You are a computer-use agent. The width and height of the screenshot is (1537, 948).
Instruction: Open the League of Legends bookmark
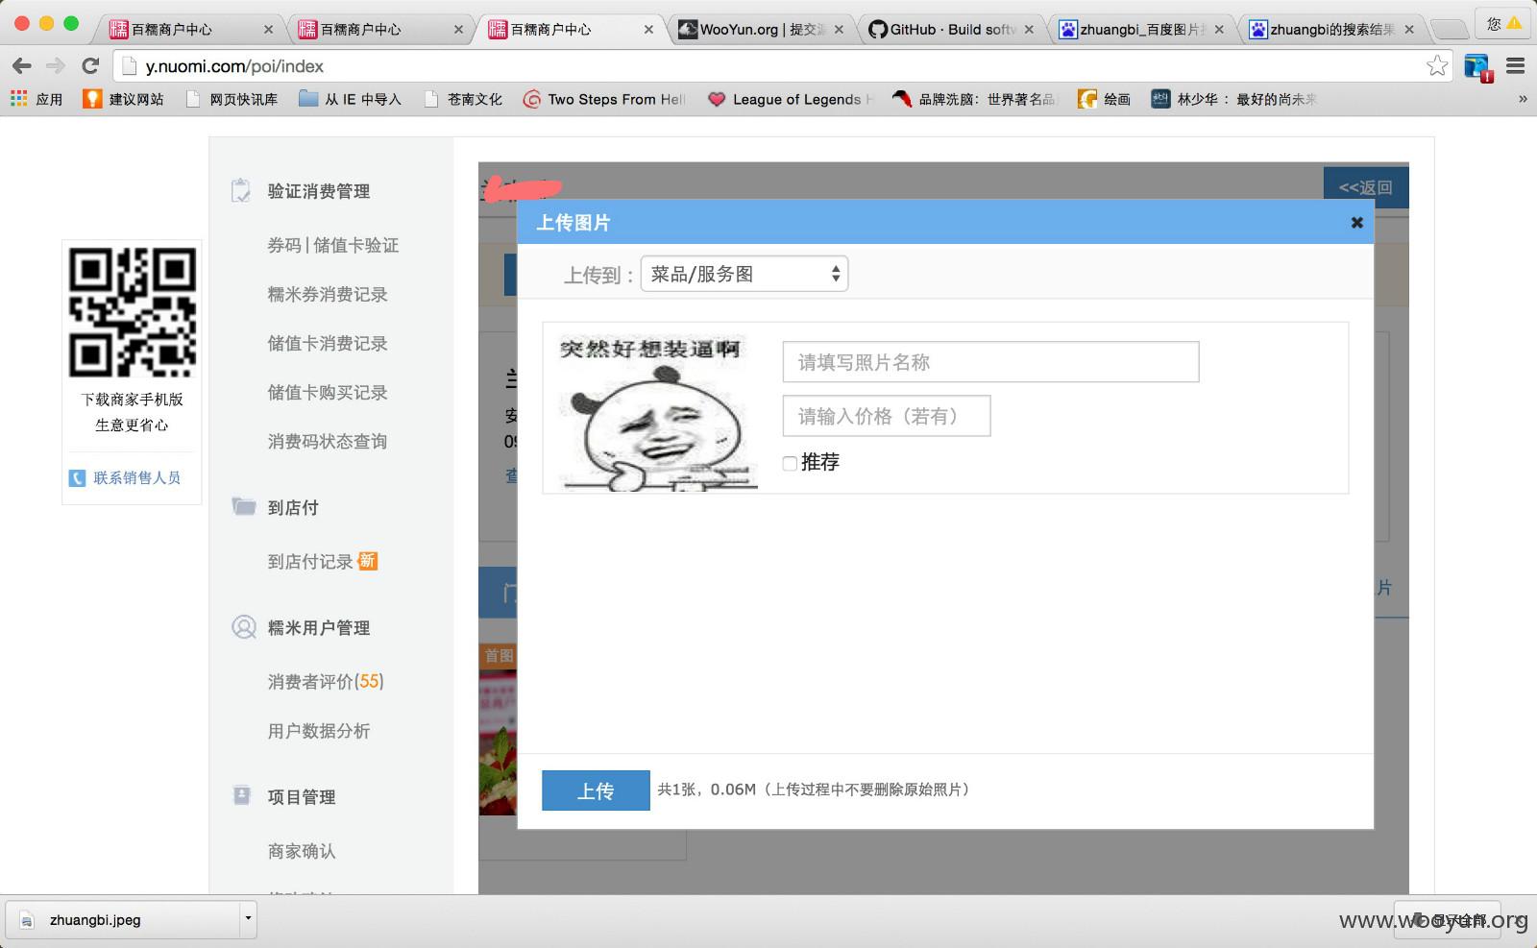[x=790, y=99]
